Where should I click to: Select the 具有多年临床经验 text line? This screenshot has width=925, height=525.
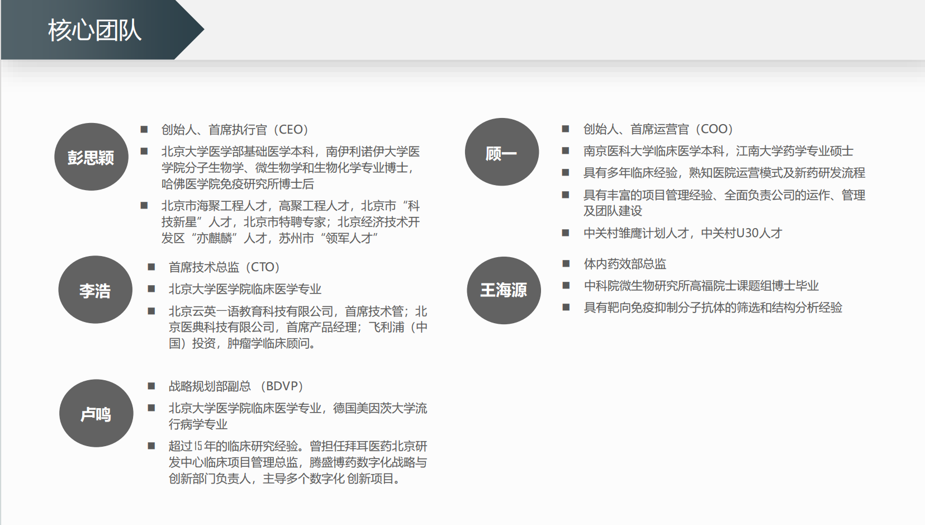point(724,173)
